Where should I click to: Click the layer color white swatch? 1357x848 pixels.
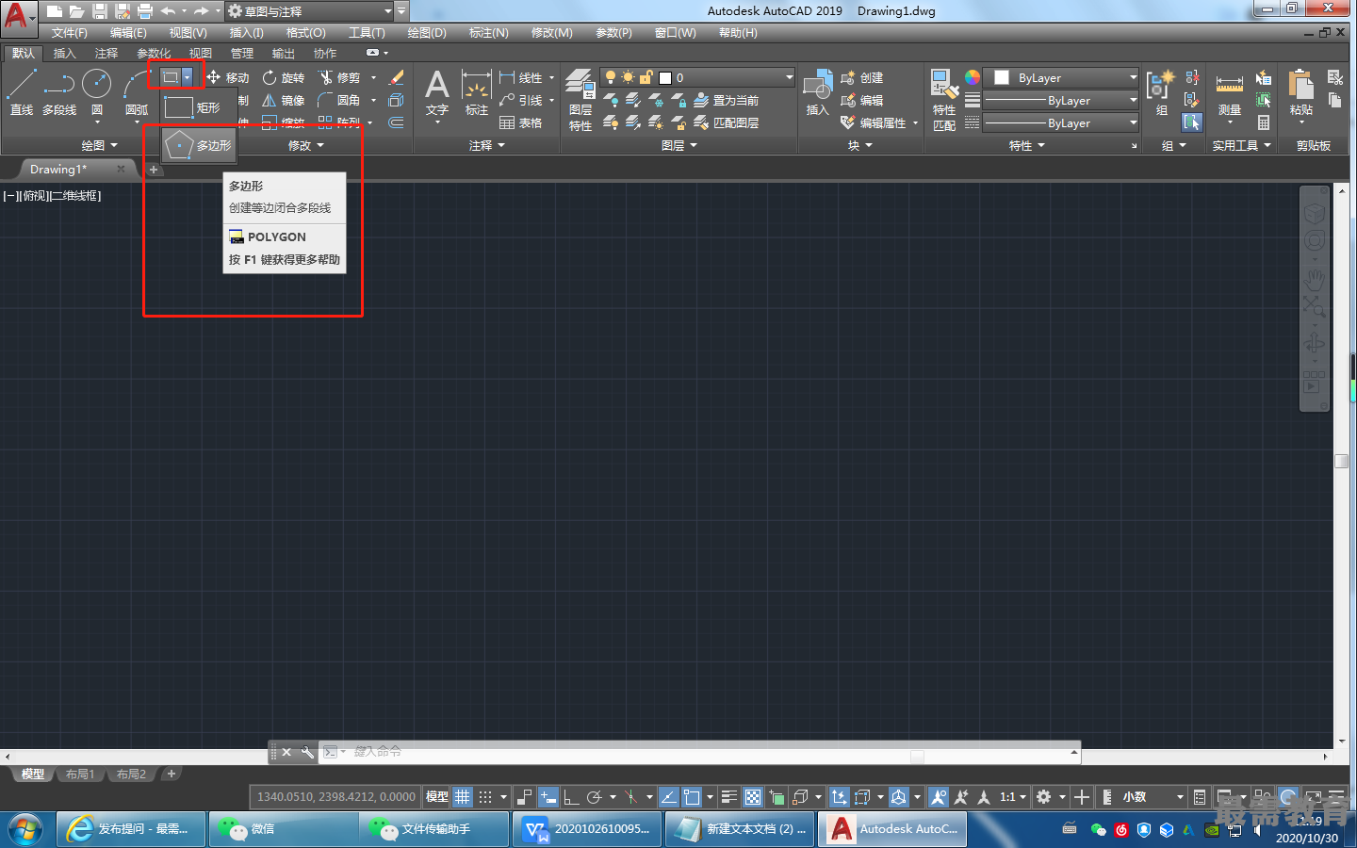665,78
